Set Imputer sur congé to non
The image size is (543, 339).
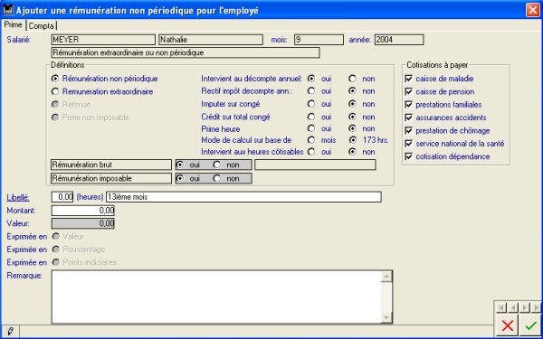[353, 104]
